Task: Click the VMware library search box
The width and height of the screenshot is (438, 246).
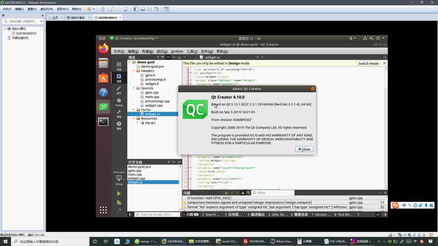Action: (23, 21)
